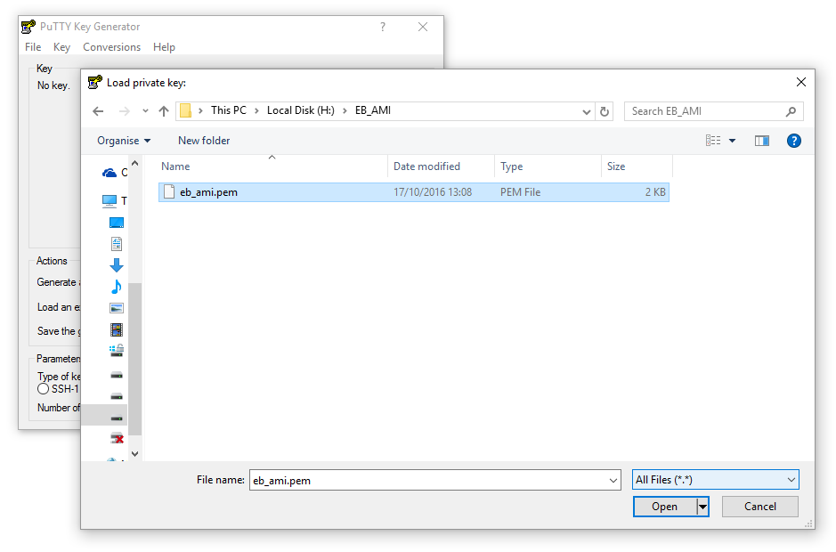Sort by Date modified column header

pyautogui.click(x=442, y=166)
